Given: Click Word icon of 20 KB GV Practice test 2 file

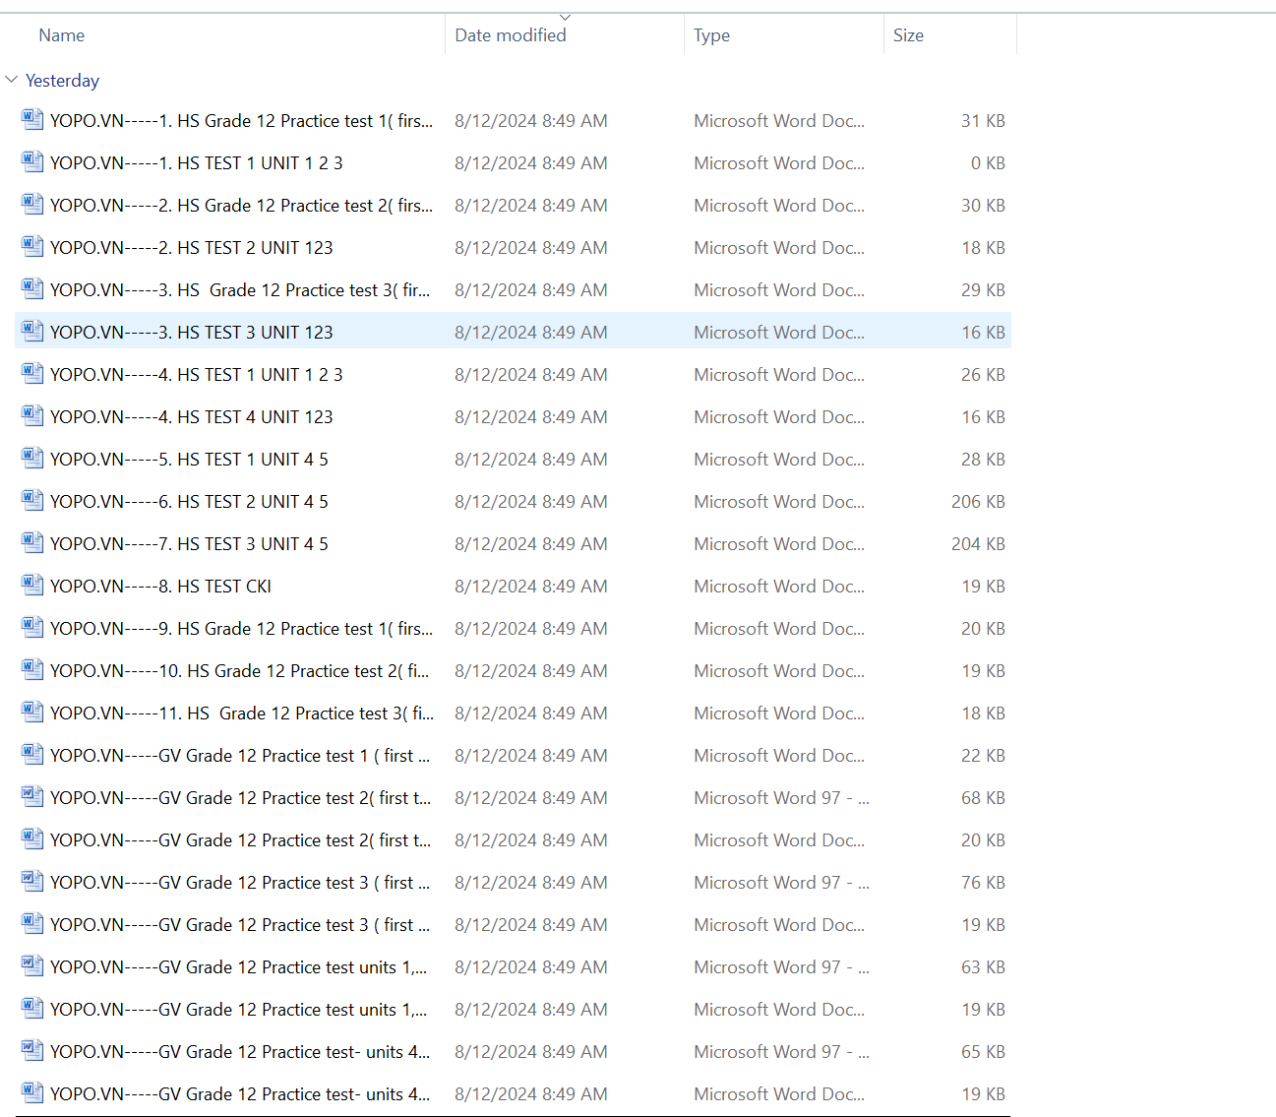Looking at the screenshot, I should click(x=32, y=839).
